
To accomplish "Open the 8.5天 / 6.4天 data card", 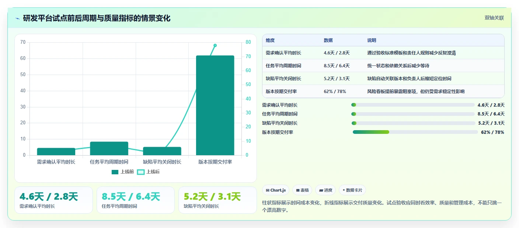I will click(135, 200).
